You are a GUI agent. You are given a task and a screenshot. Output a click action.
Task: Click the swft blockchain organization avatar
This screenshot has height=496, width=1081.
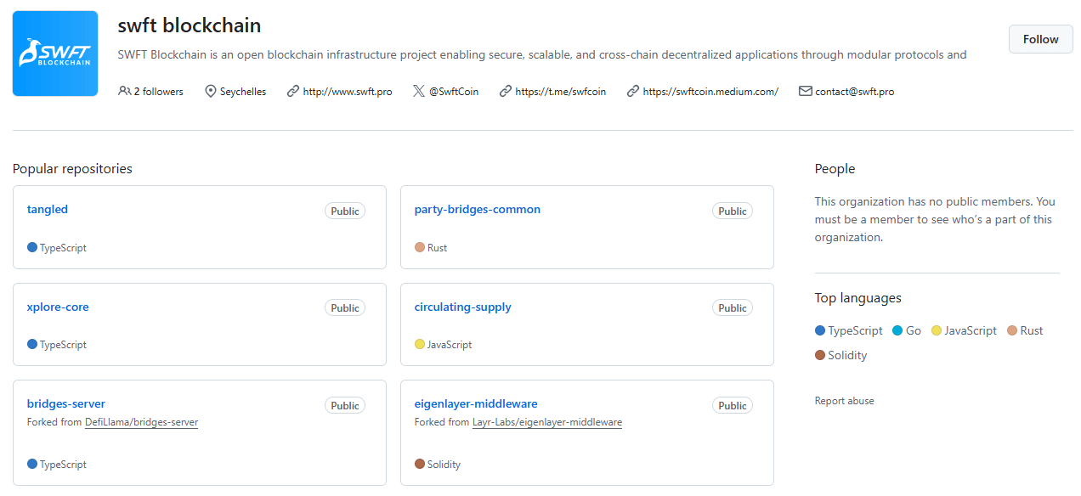click(54, 53)
